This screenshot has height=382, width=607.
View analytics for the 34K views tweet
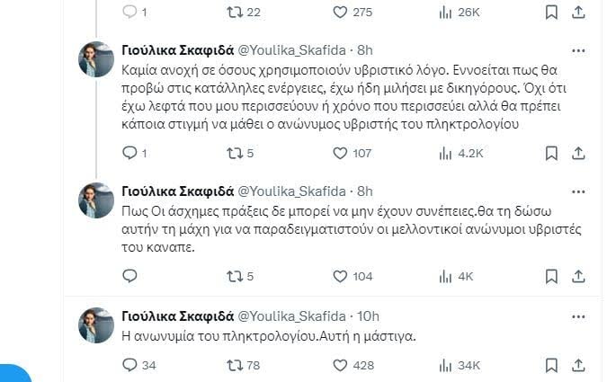(445, 365)
